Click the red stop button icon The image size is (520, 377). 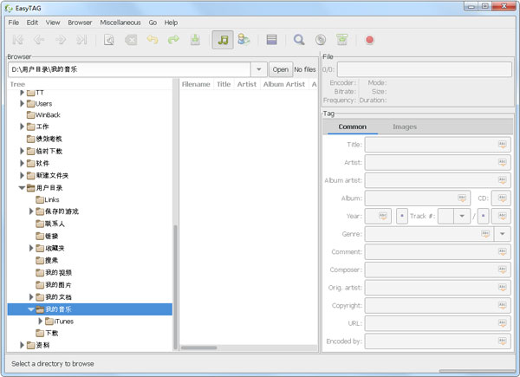point(369,40)
